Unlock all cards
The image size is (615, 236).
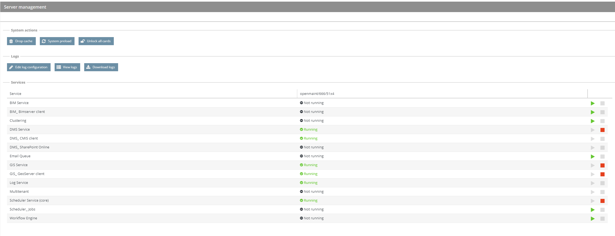(96, 41)
